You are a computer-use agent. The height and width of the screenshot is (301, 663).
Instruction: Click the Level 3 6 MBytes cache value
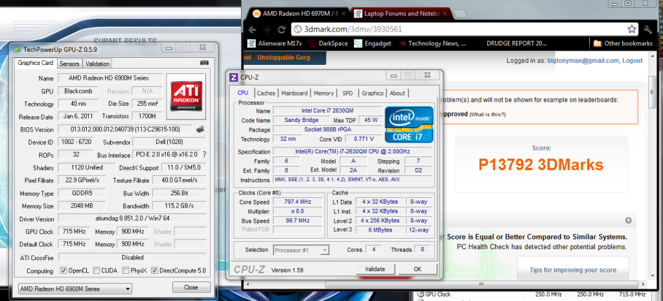[380, 230]
